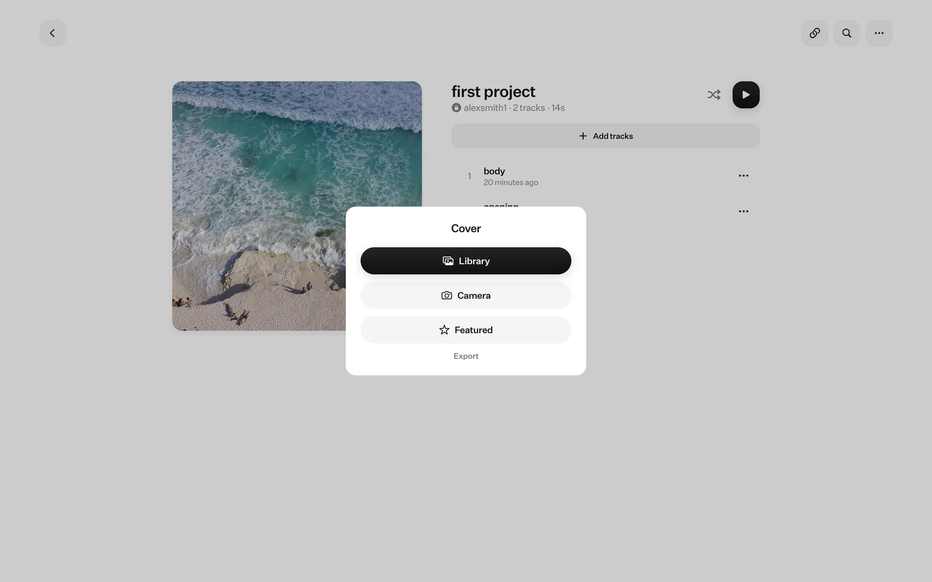The height and width of the screenshot is (582, 932).
Task: Toggle shuffle playback for first project
Action: [x=714, y=95]
